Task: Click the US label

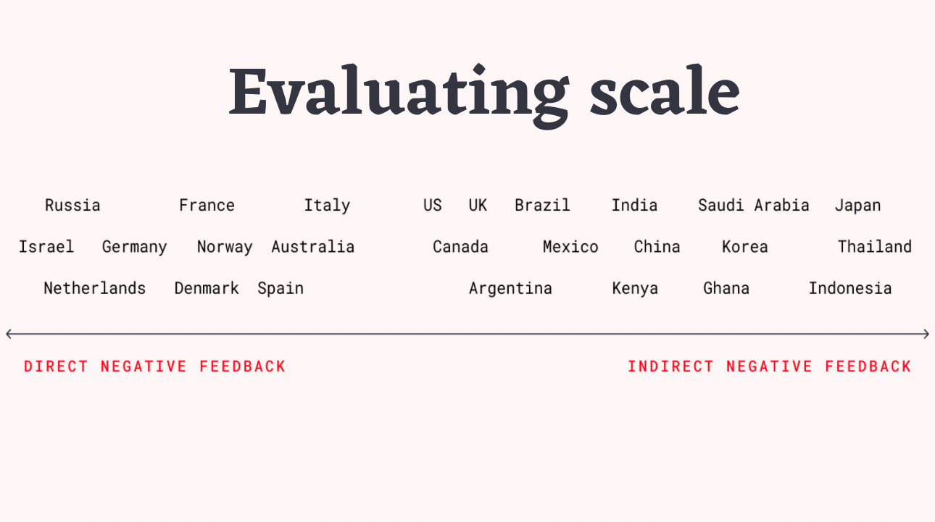Action: coord(433,205)
